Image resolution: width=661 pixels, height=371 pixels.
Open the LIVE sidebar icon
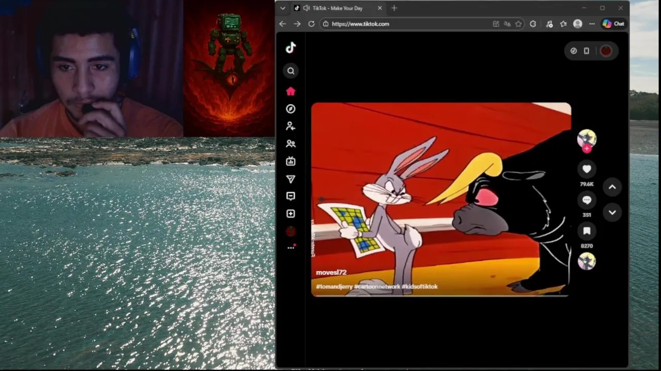[x=291, y=161]
